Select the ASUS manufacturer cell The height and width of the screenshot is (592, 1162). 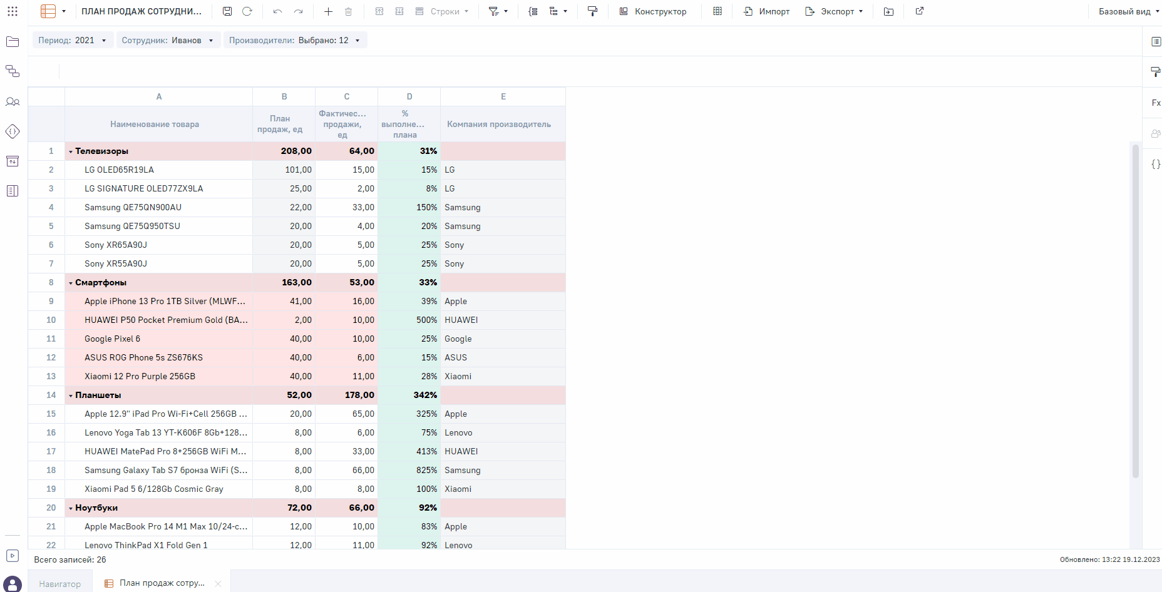(503, 358)
